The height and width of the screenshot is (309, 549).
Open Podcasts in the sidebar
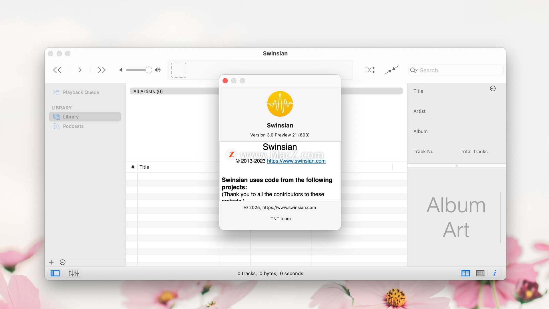click(x=73, y=126)
